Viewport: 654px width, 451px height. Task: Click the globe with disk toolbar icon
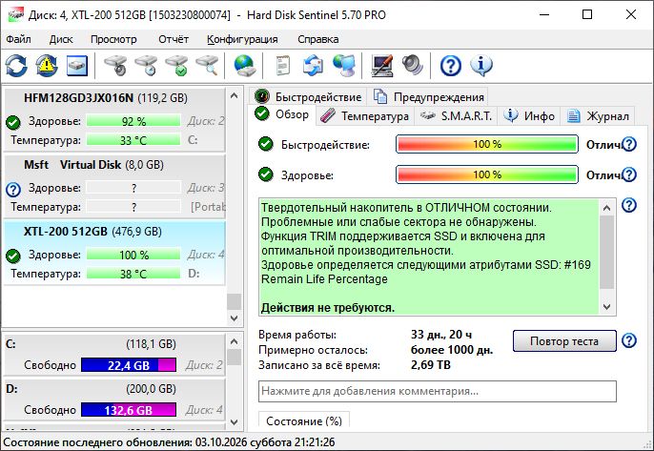pyautogui.click(x=245, y=66)
